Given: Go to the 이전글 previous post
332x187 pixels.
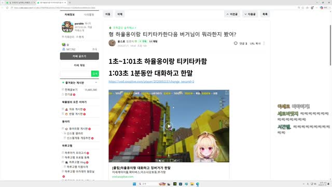Looking at the screenshot, I should tap(232, 14).
